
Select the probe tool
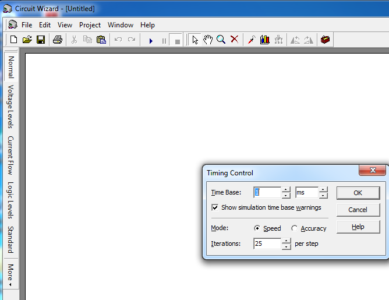252,40
